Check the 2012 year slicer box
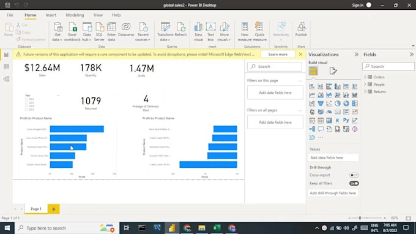Viewport: 416px width, 234px height. tap(26, 99)
